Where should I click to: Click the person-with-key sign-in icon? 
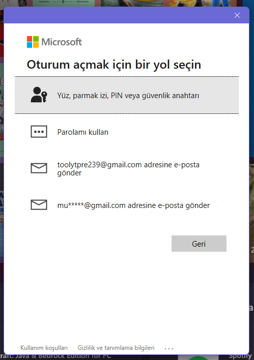(x=39, y=95)
